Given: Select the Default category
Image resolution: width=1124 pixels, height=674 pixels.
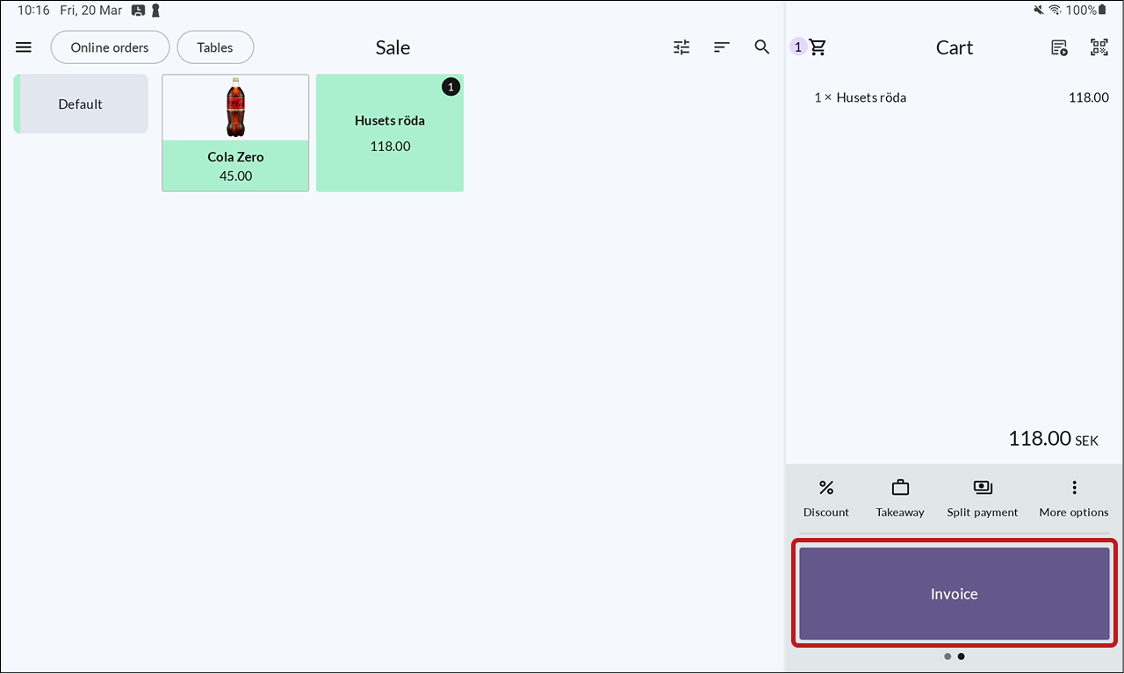Looking at the screenshot, I should coord(81,104).
